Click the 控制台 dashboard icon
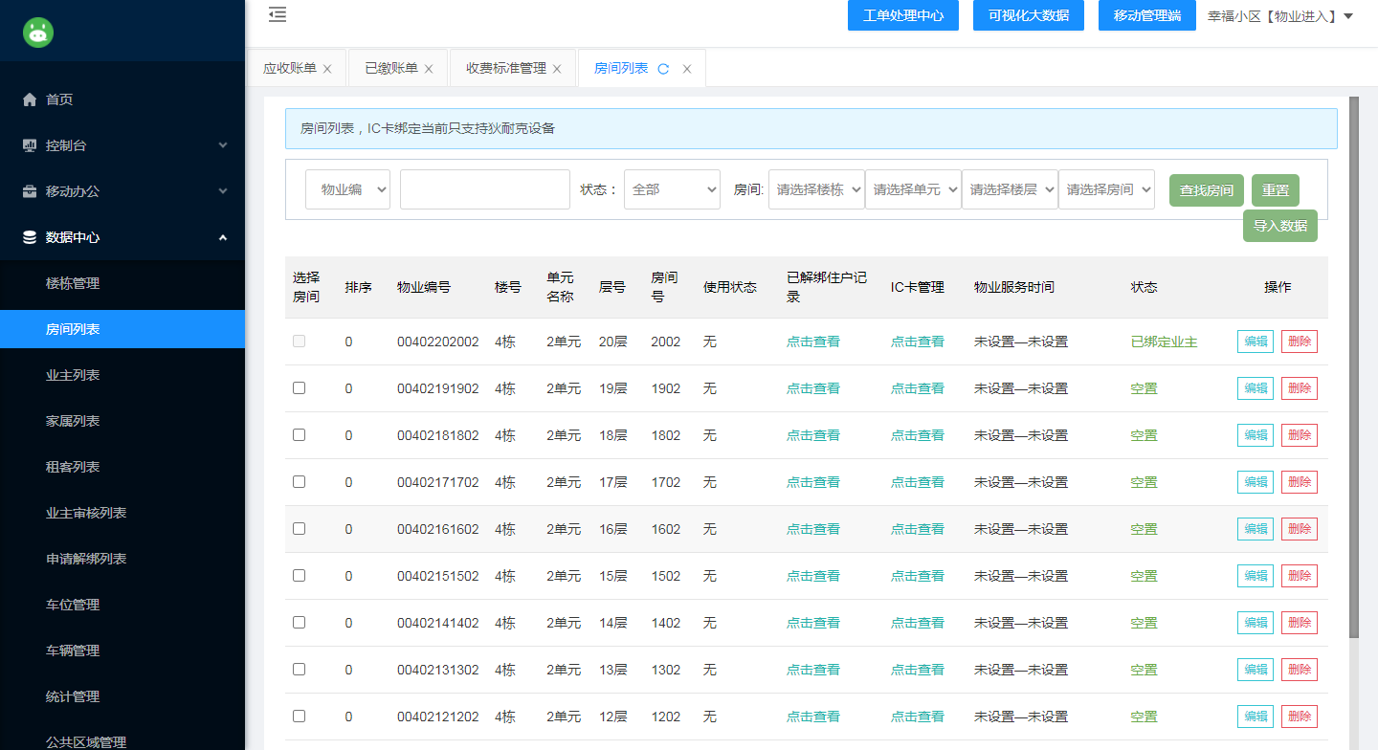 (x=30, y=145)
